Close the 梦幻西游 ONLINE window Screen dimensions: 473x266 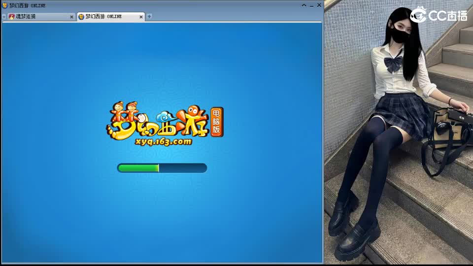319,5
